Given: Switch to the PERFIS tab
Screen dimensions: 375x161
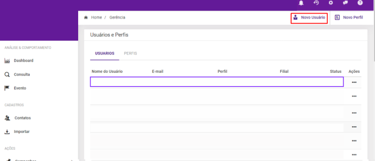Looking at the screenshot, I should pyautogui.click(x=130, y=53).
